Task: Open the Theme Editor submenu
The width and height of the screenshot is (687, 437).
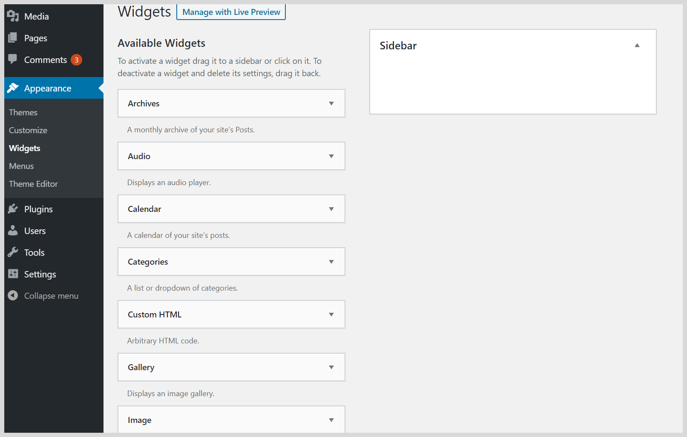Action: [33, 184]
